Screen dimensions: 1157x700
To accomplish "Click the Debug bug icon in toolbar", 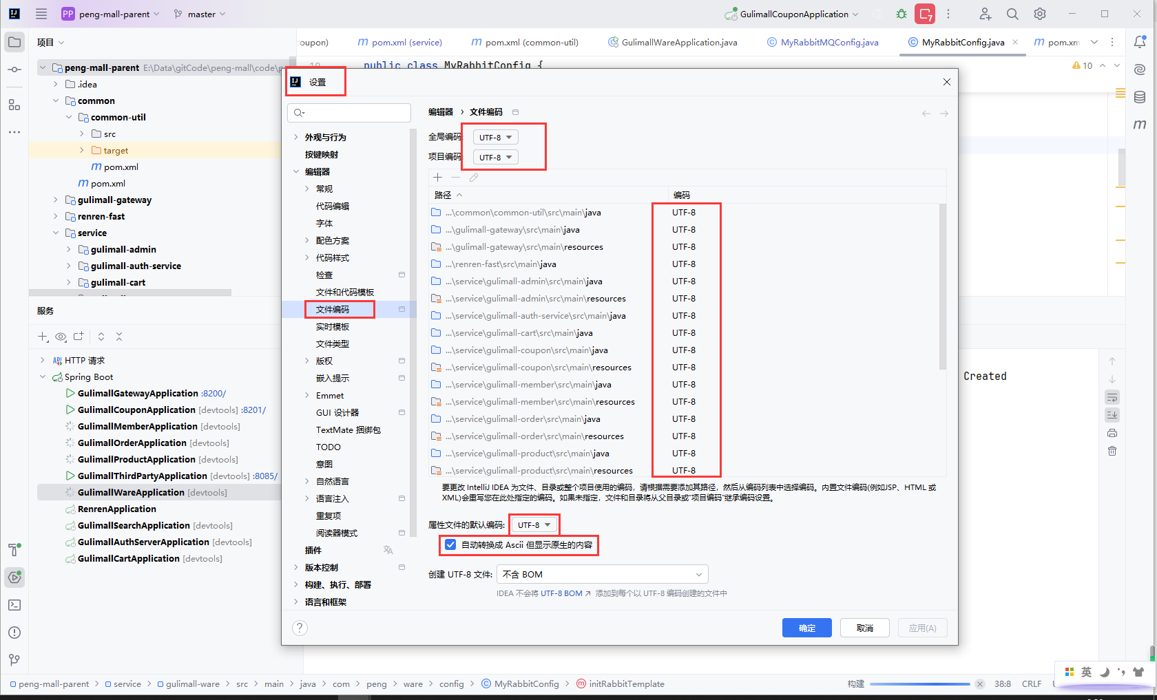I will (x=901, y=14).
